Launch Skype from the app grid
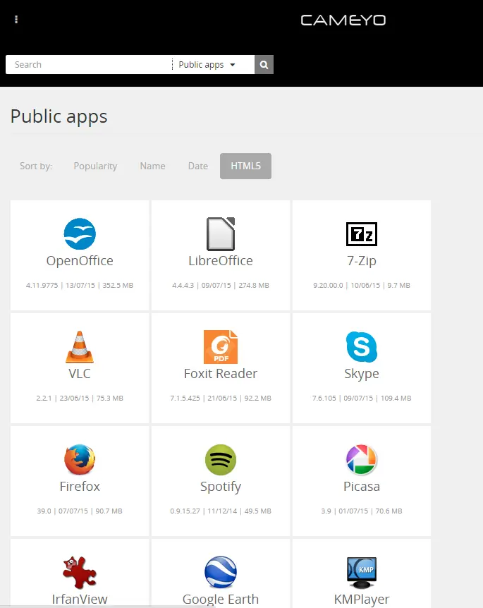Screen dimensions: 483x608 point(362,347)
